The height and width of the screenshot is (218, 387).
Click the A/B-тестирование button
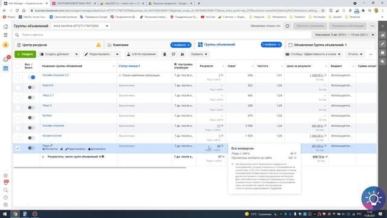141,54
